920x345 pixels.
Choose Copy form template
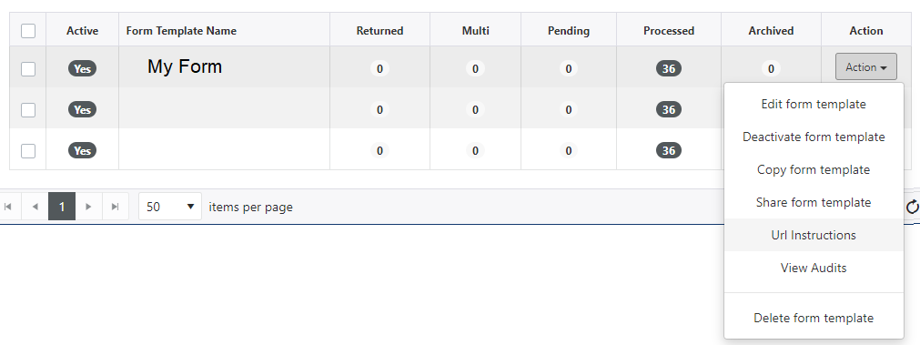[814, 169]
